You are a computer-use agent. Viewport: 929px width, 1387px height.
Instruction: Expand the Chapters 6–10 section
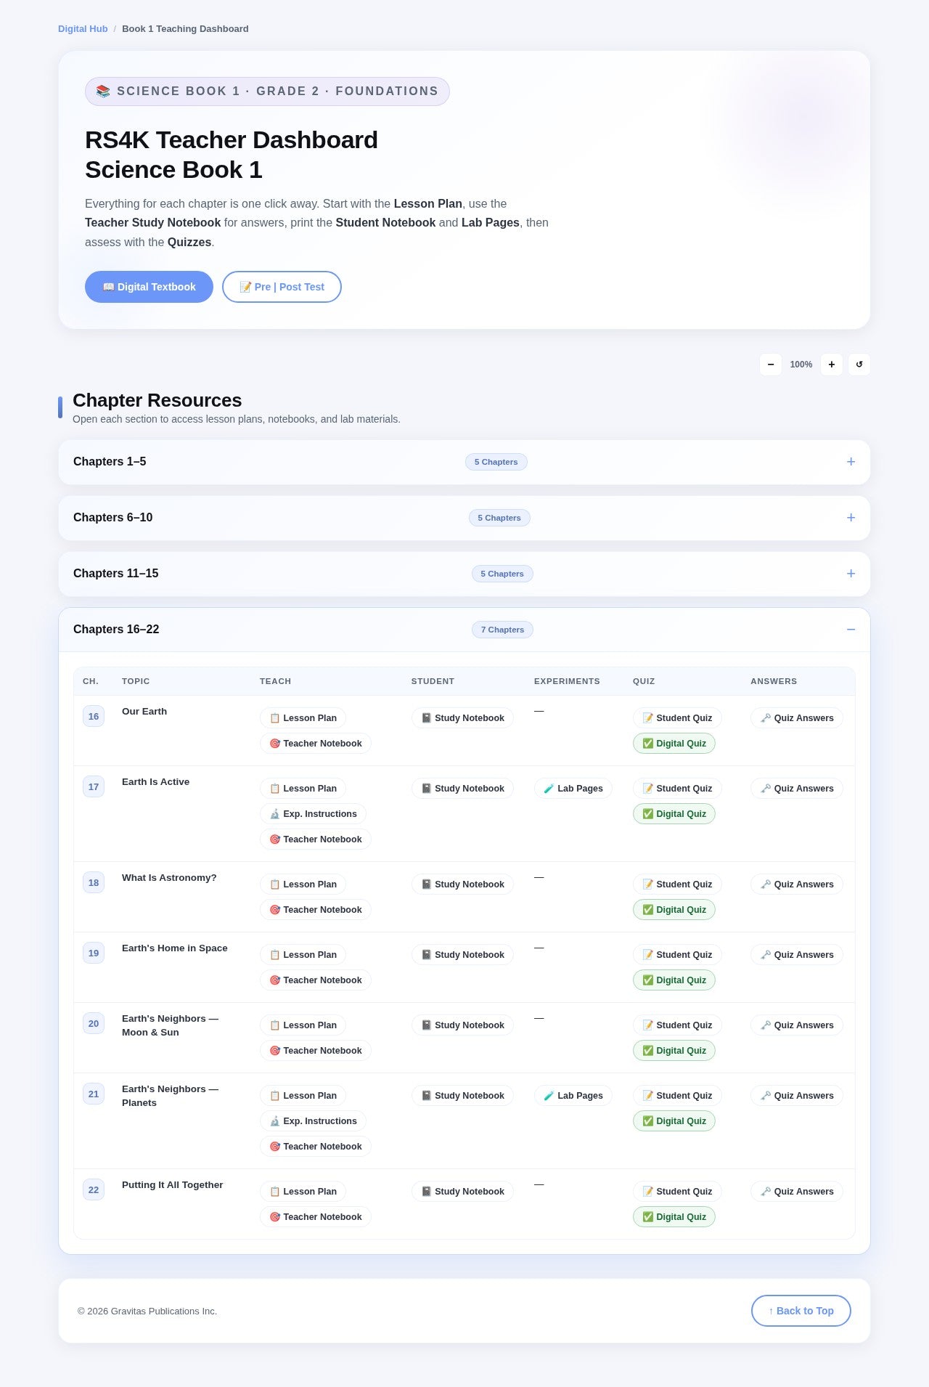[464, 518]
